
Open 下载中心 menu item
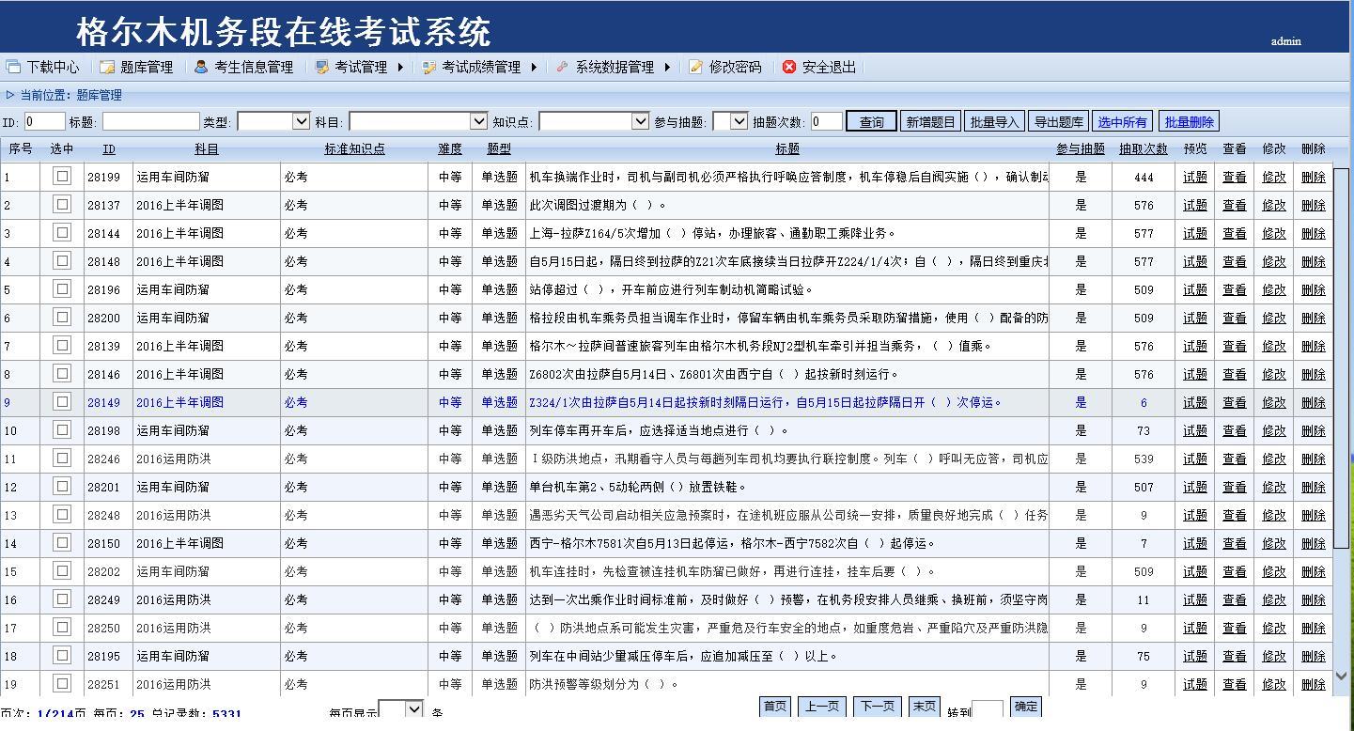coord(53,67)
